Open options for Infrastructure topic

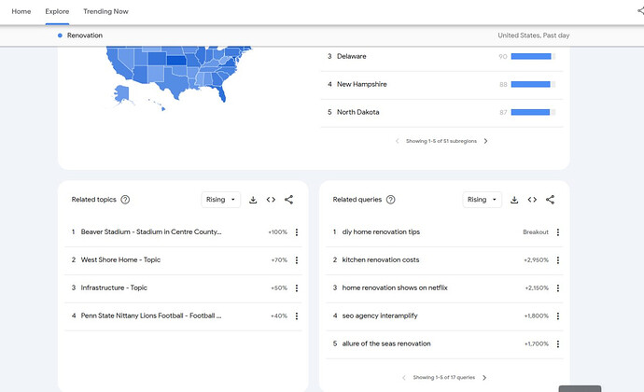click(297, 288)
